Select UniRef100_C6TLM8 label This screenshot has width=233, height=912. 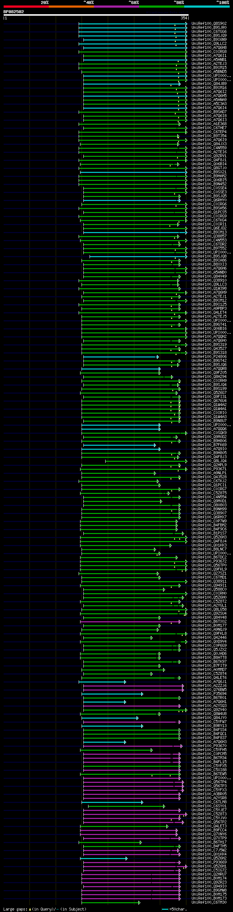coord(209,802)
